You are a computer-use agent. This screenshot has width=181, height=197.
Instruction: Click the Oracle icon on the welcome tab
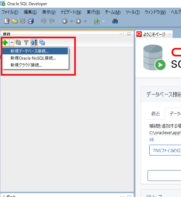139,34
